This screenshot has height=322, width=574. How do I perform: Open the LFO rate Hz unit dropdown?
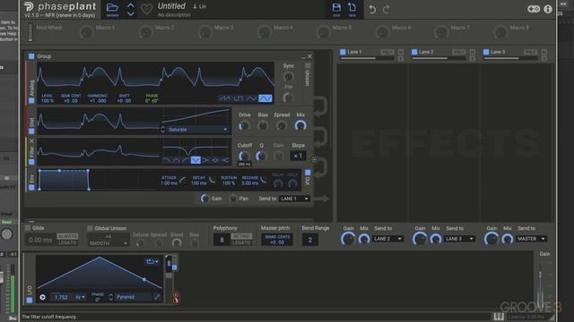tap(80, 297)
